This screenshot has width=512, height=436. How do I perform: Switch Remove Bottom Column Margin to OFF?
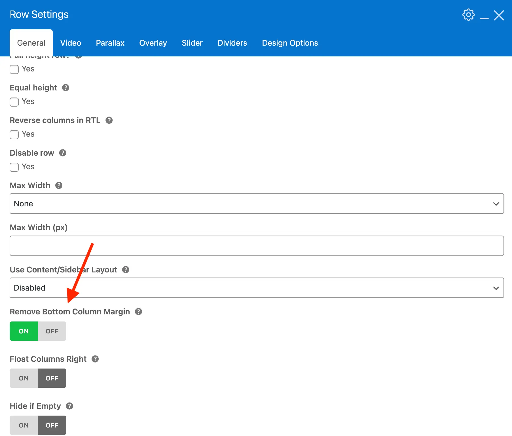52,331
